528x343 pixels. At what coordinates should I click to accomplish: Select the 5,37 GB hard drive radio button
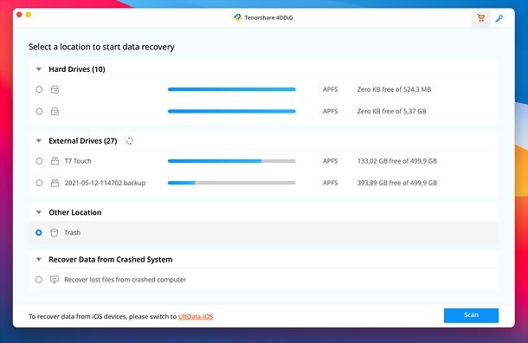pyautogui.click(x=39, y=111)
